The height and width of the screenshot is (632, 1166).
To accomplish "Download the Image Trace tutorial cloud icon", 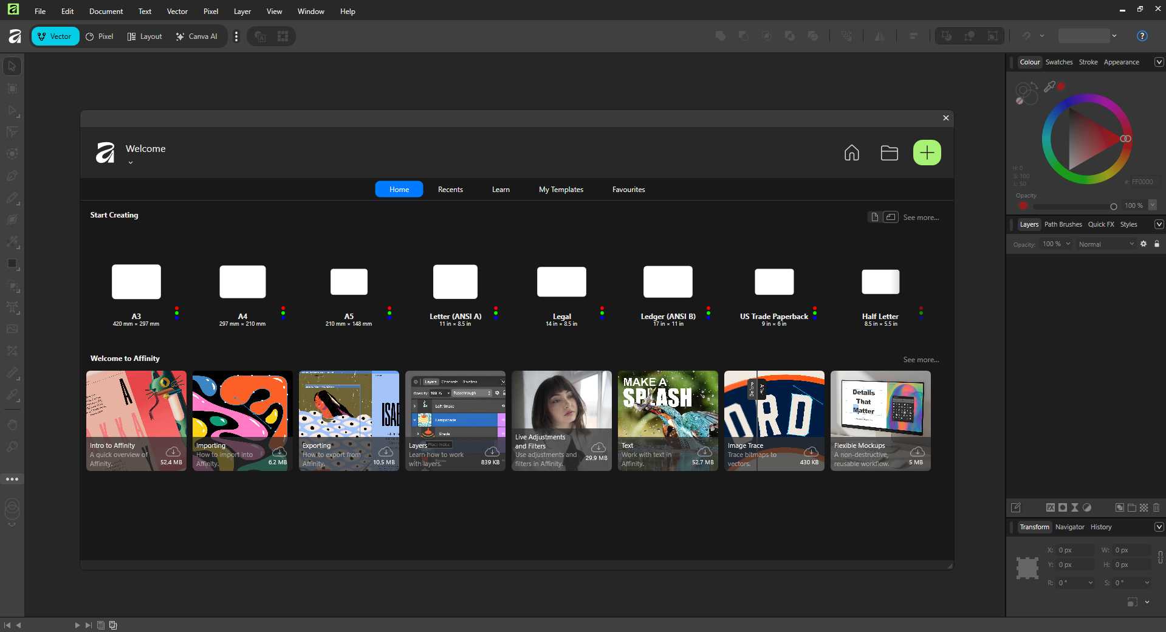I will tap(811, 452).
